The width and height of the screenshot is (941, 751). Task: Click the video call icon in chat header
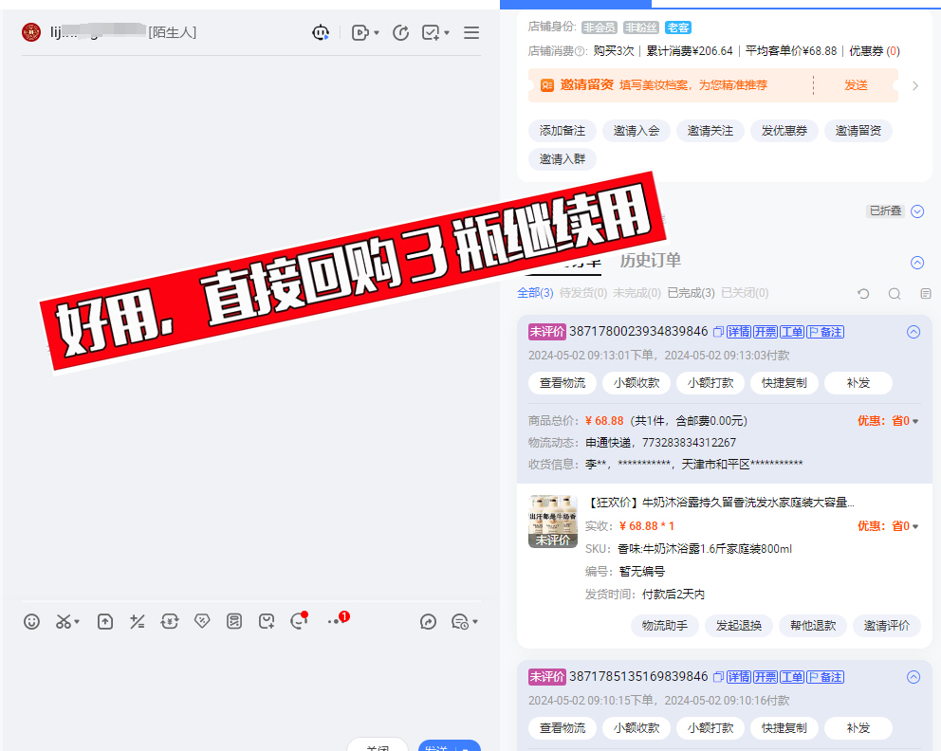(x=360, y=32)
